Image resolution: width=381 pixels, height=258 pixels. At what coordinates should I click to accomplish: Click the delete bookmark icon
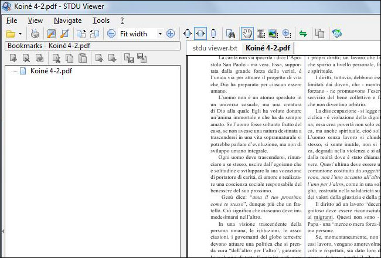click(26, 57)
